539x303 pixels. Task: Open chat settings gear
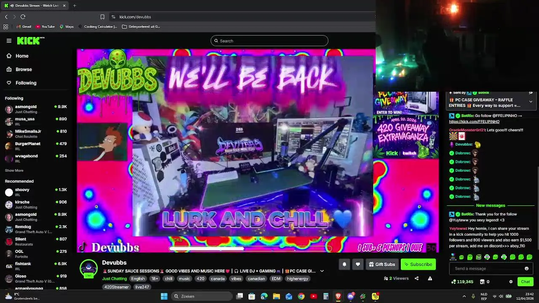coord(511,282)
